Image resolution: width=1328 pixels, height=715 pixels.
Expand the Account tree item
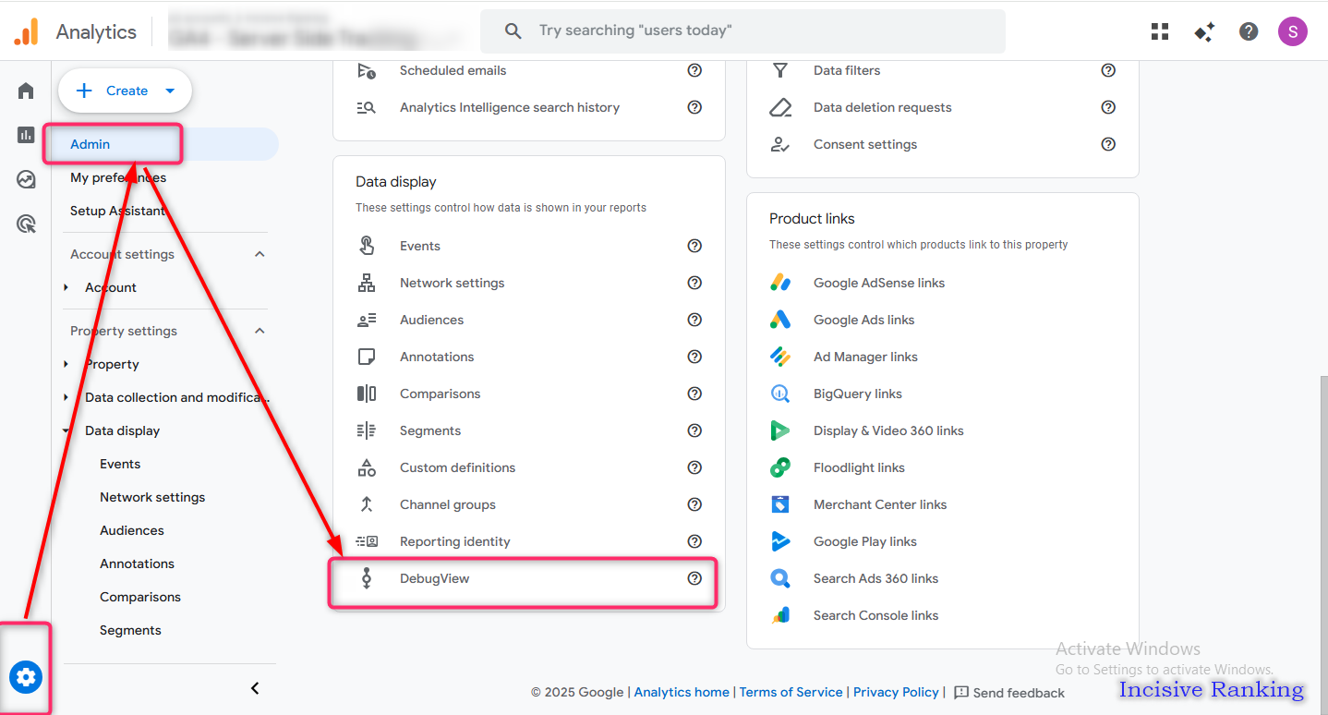click(66, 287)
